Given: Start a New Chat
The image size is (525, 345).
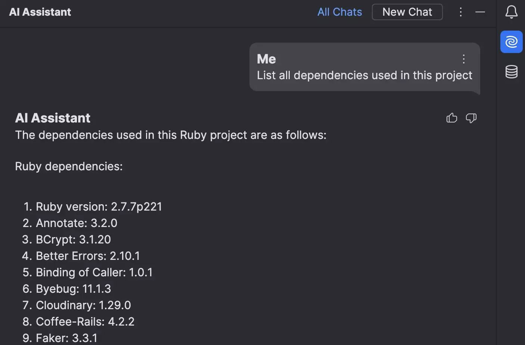Looking at the screenshot, I should (x=407, y=12).
